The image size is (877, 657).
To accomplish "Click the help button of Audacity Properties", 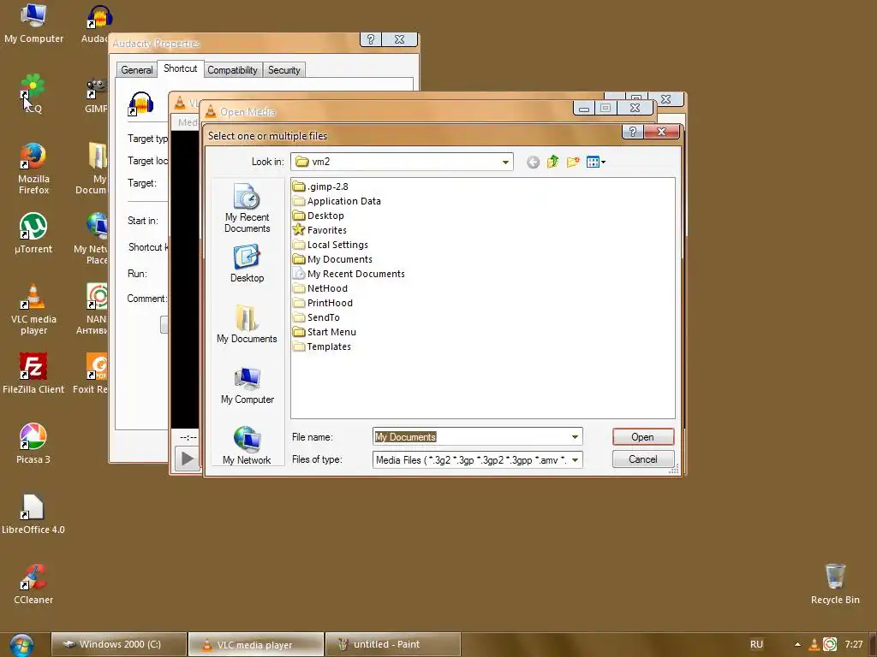I will click(370, 39).
